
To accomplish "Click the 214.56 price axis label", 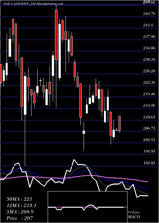I will click(149, 105).
